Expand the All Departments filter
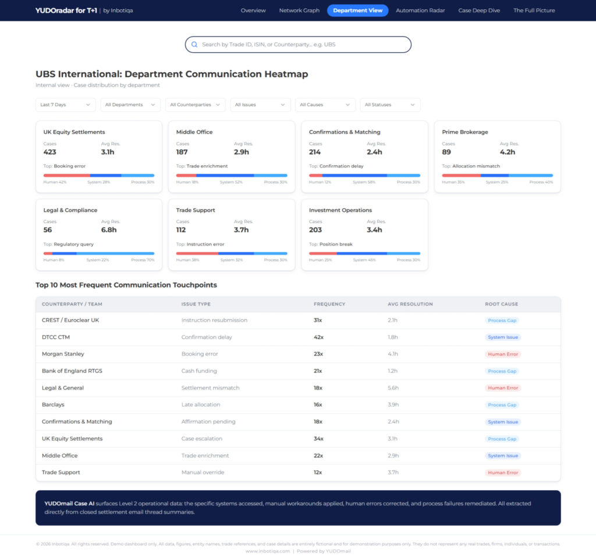Viewport: 596px width, 560px height. click(x=130, y=105)
